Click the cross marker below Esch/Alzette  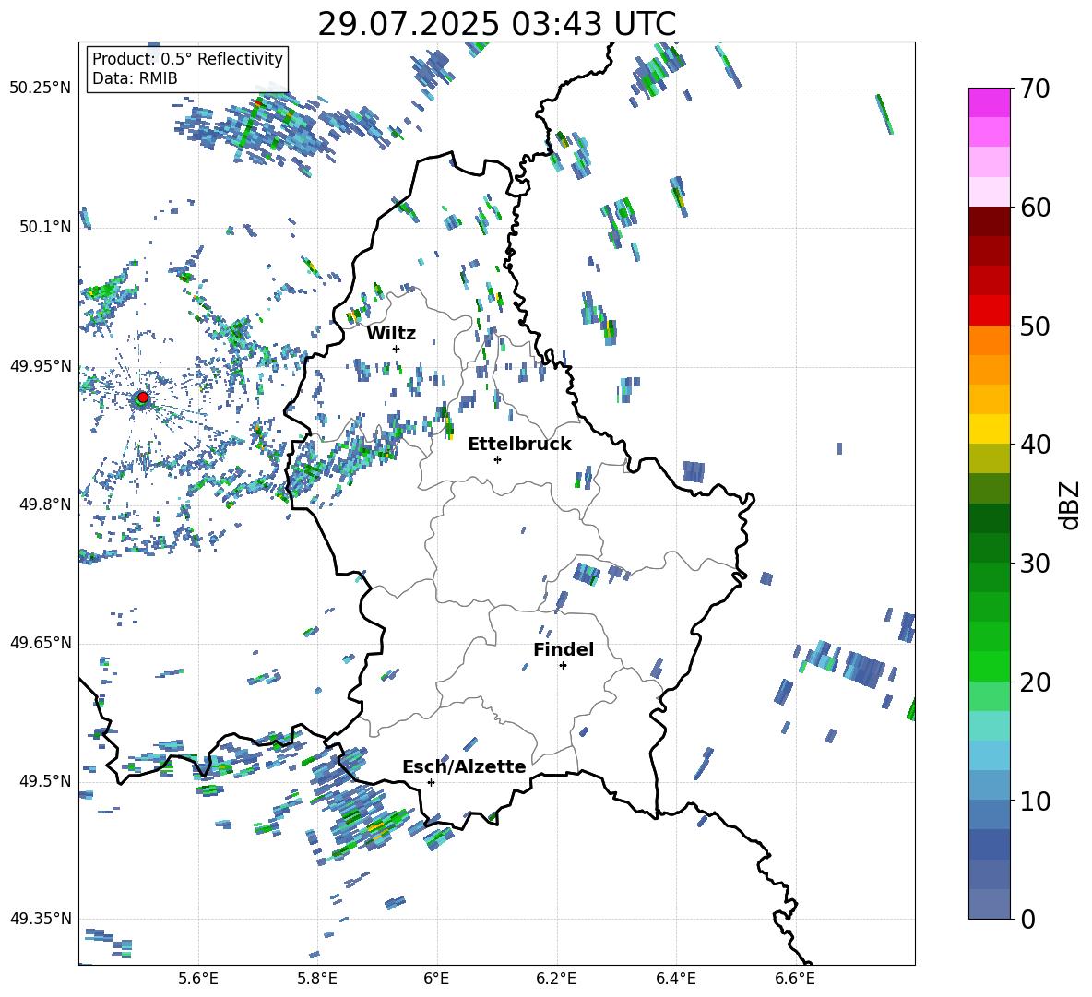click(x=431, y=782)
